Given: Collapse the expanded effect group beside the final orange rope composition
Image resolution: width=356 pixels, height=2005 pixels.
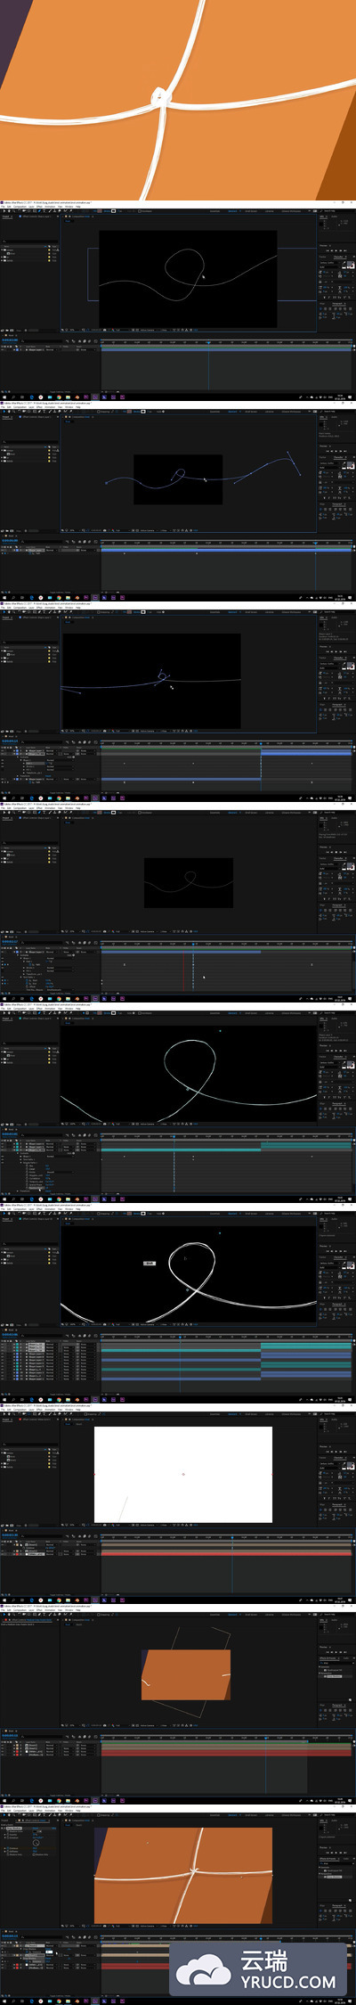Looking at the screenshot, I should [4, 1827].
